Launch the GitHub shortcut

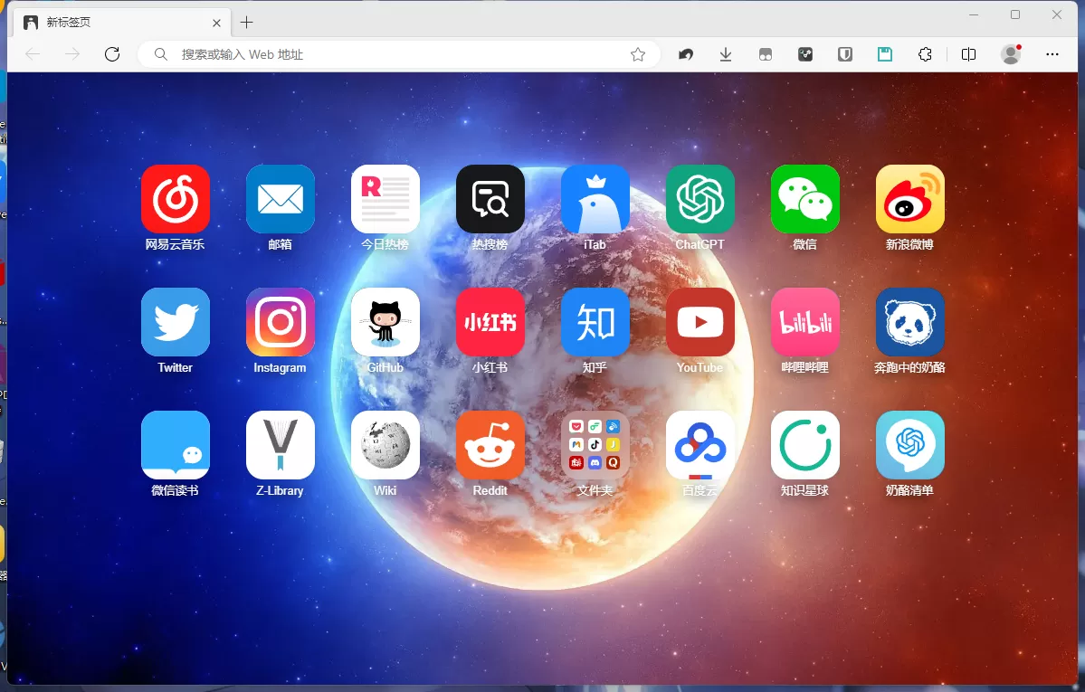pos(385,322)
